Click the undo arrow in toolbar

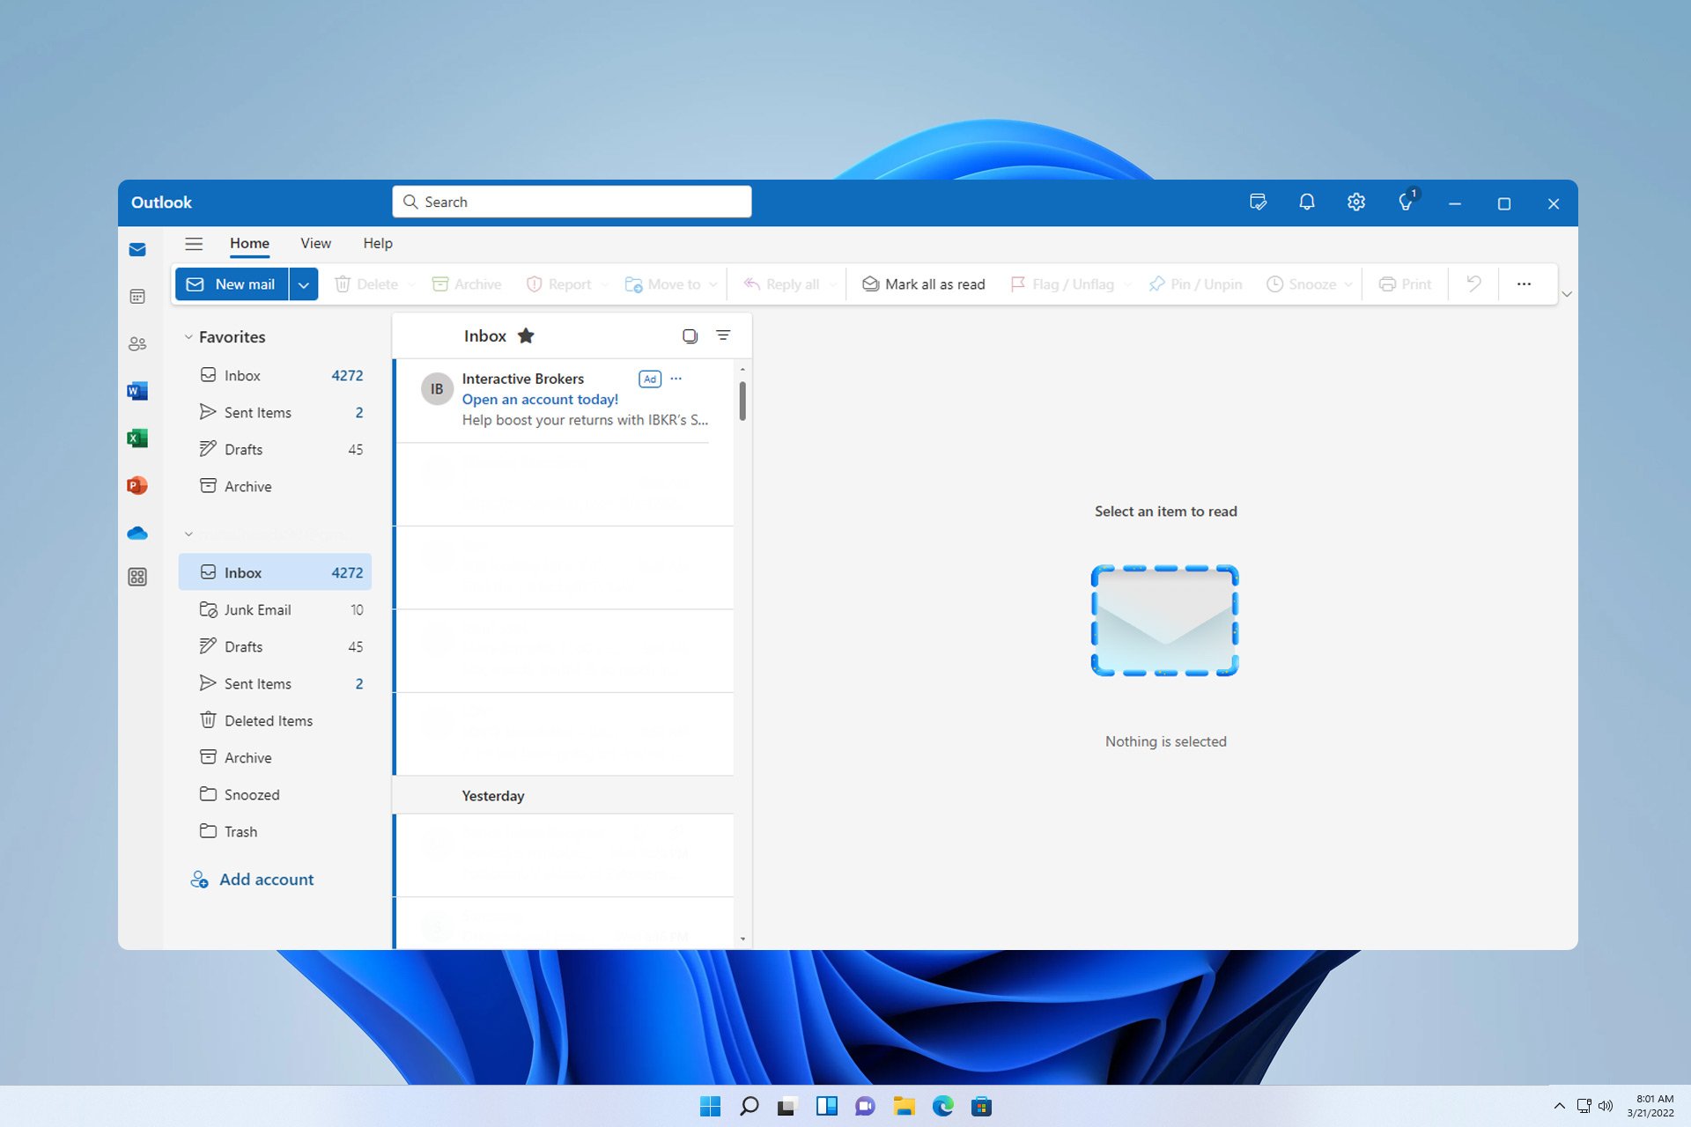1473,284
